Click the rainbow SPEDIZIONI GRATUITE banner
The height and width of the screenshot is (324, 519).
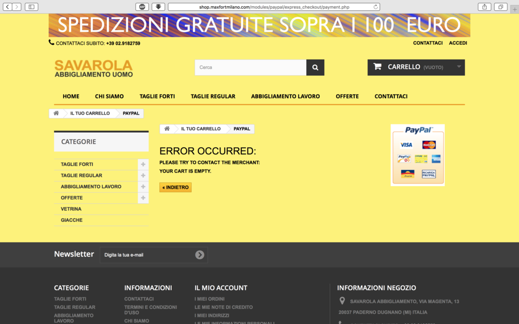259,24
